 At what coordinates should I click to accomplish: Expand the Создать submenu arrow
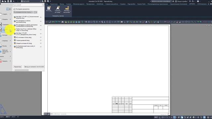tap(10, 14)
